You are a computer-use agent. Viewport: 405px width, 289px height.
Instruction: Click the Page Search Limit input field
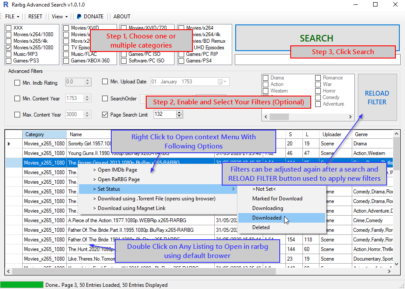[x=165, y=114]
